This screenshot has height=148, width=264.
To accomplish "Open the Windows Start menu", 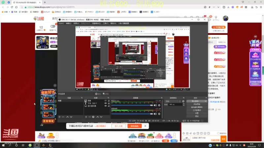I will click(x=3, y=145).
